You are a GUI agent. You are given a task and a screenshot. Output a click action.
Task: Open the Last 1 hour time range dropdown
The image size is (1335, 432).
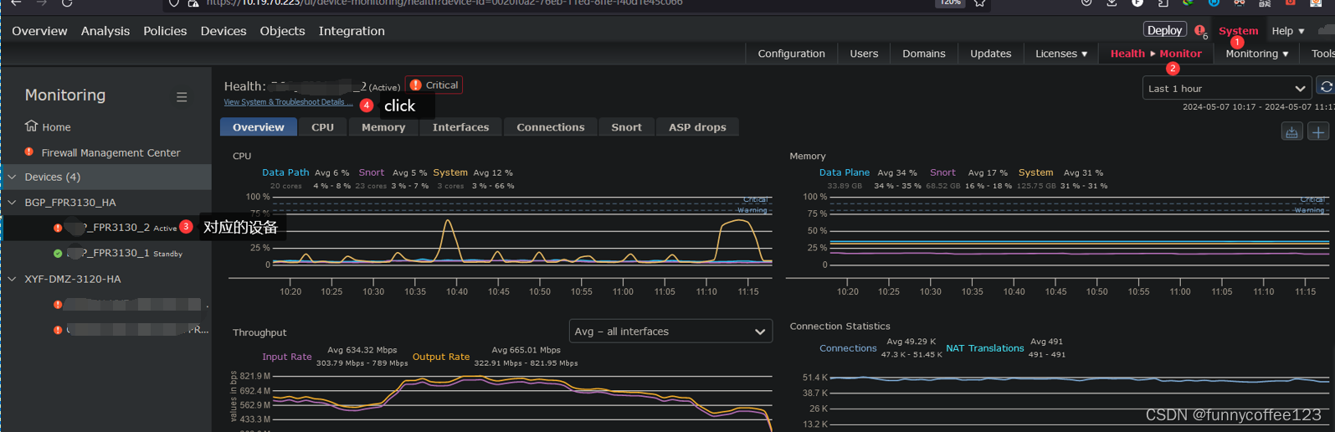coord(1226,88)
